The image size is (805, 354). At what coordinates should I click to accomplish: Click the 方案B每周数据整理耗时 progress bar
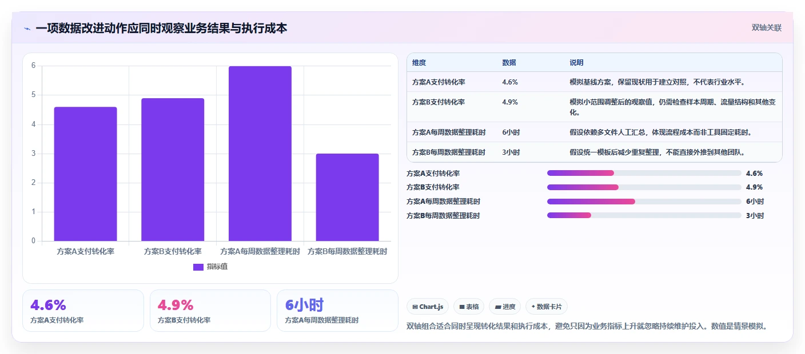coord(644,215)
